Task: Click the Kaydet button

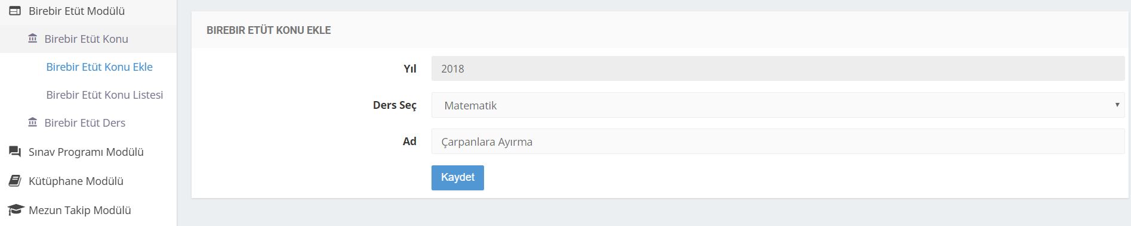Action: 458,177
